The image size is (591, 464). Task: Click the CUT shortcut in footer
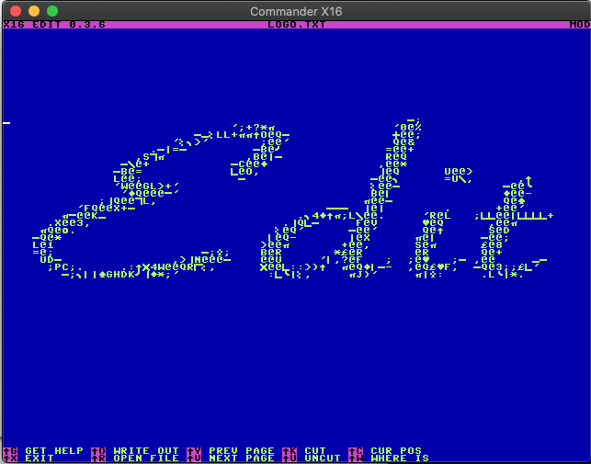[x=315, y=451]
